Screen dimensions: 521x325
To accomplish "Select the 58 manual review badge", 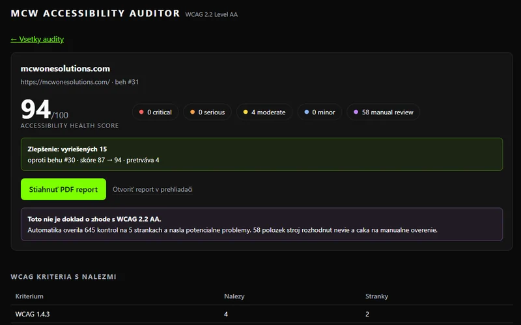I will (384, 112).
